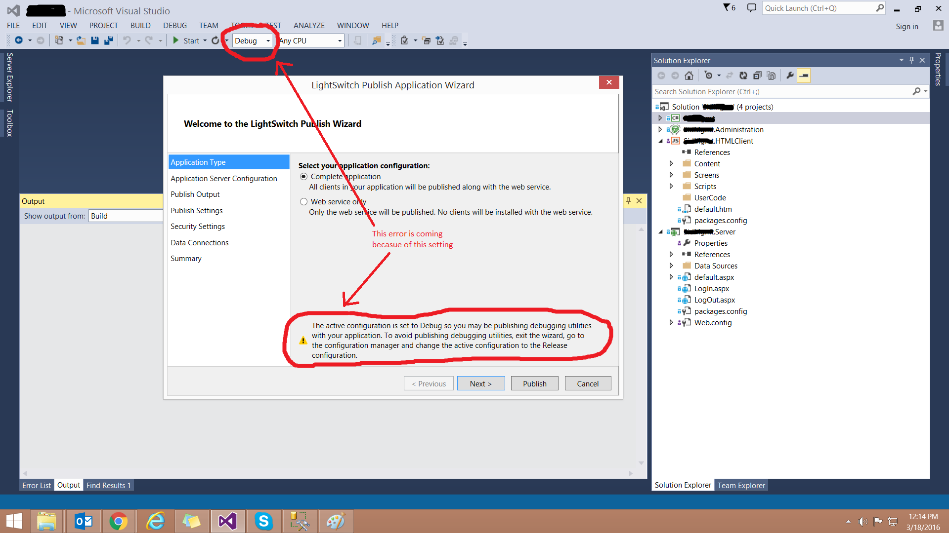Select LogIn.aspx in Solution Explorer
949x533 pixels.
point(711,288)
